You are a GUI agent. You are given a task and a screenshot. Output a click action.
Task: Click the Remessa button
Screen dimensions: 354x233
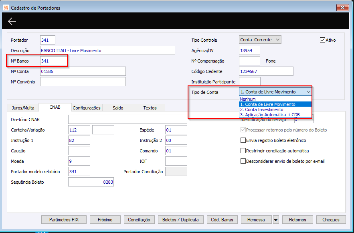pyautogui.click(x=256, y=220)
